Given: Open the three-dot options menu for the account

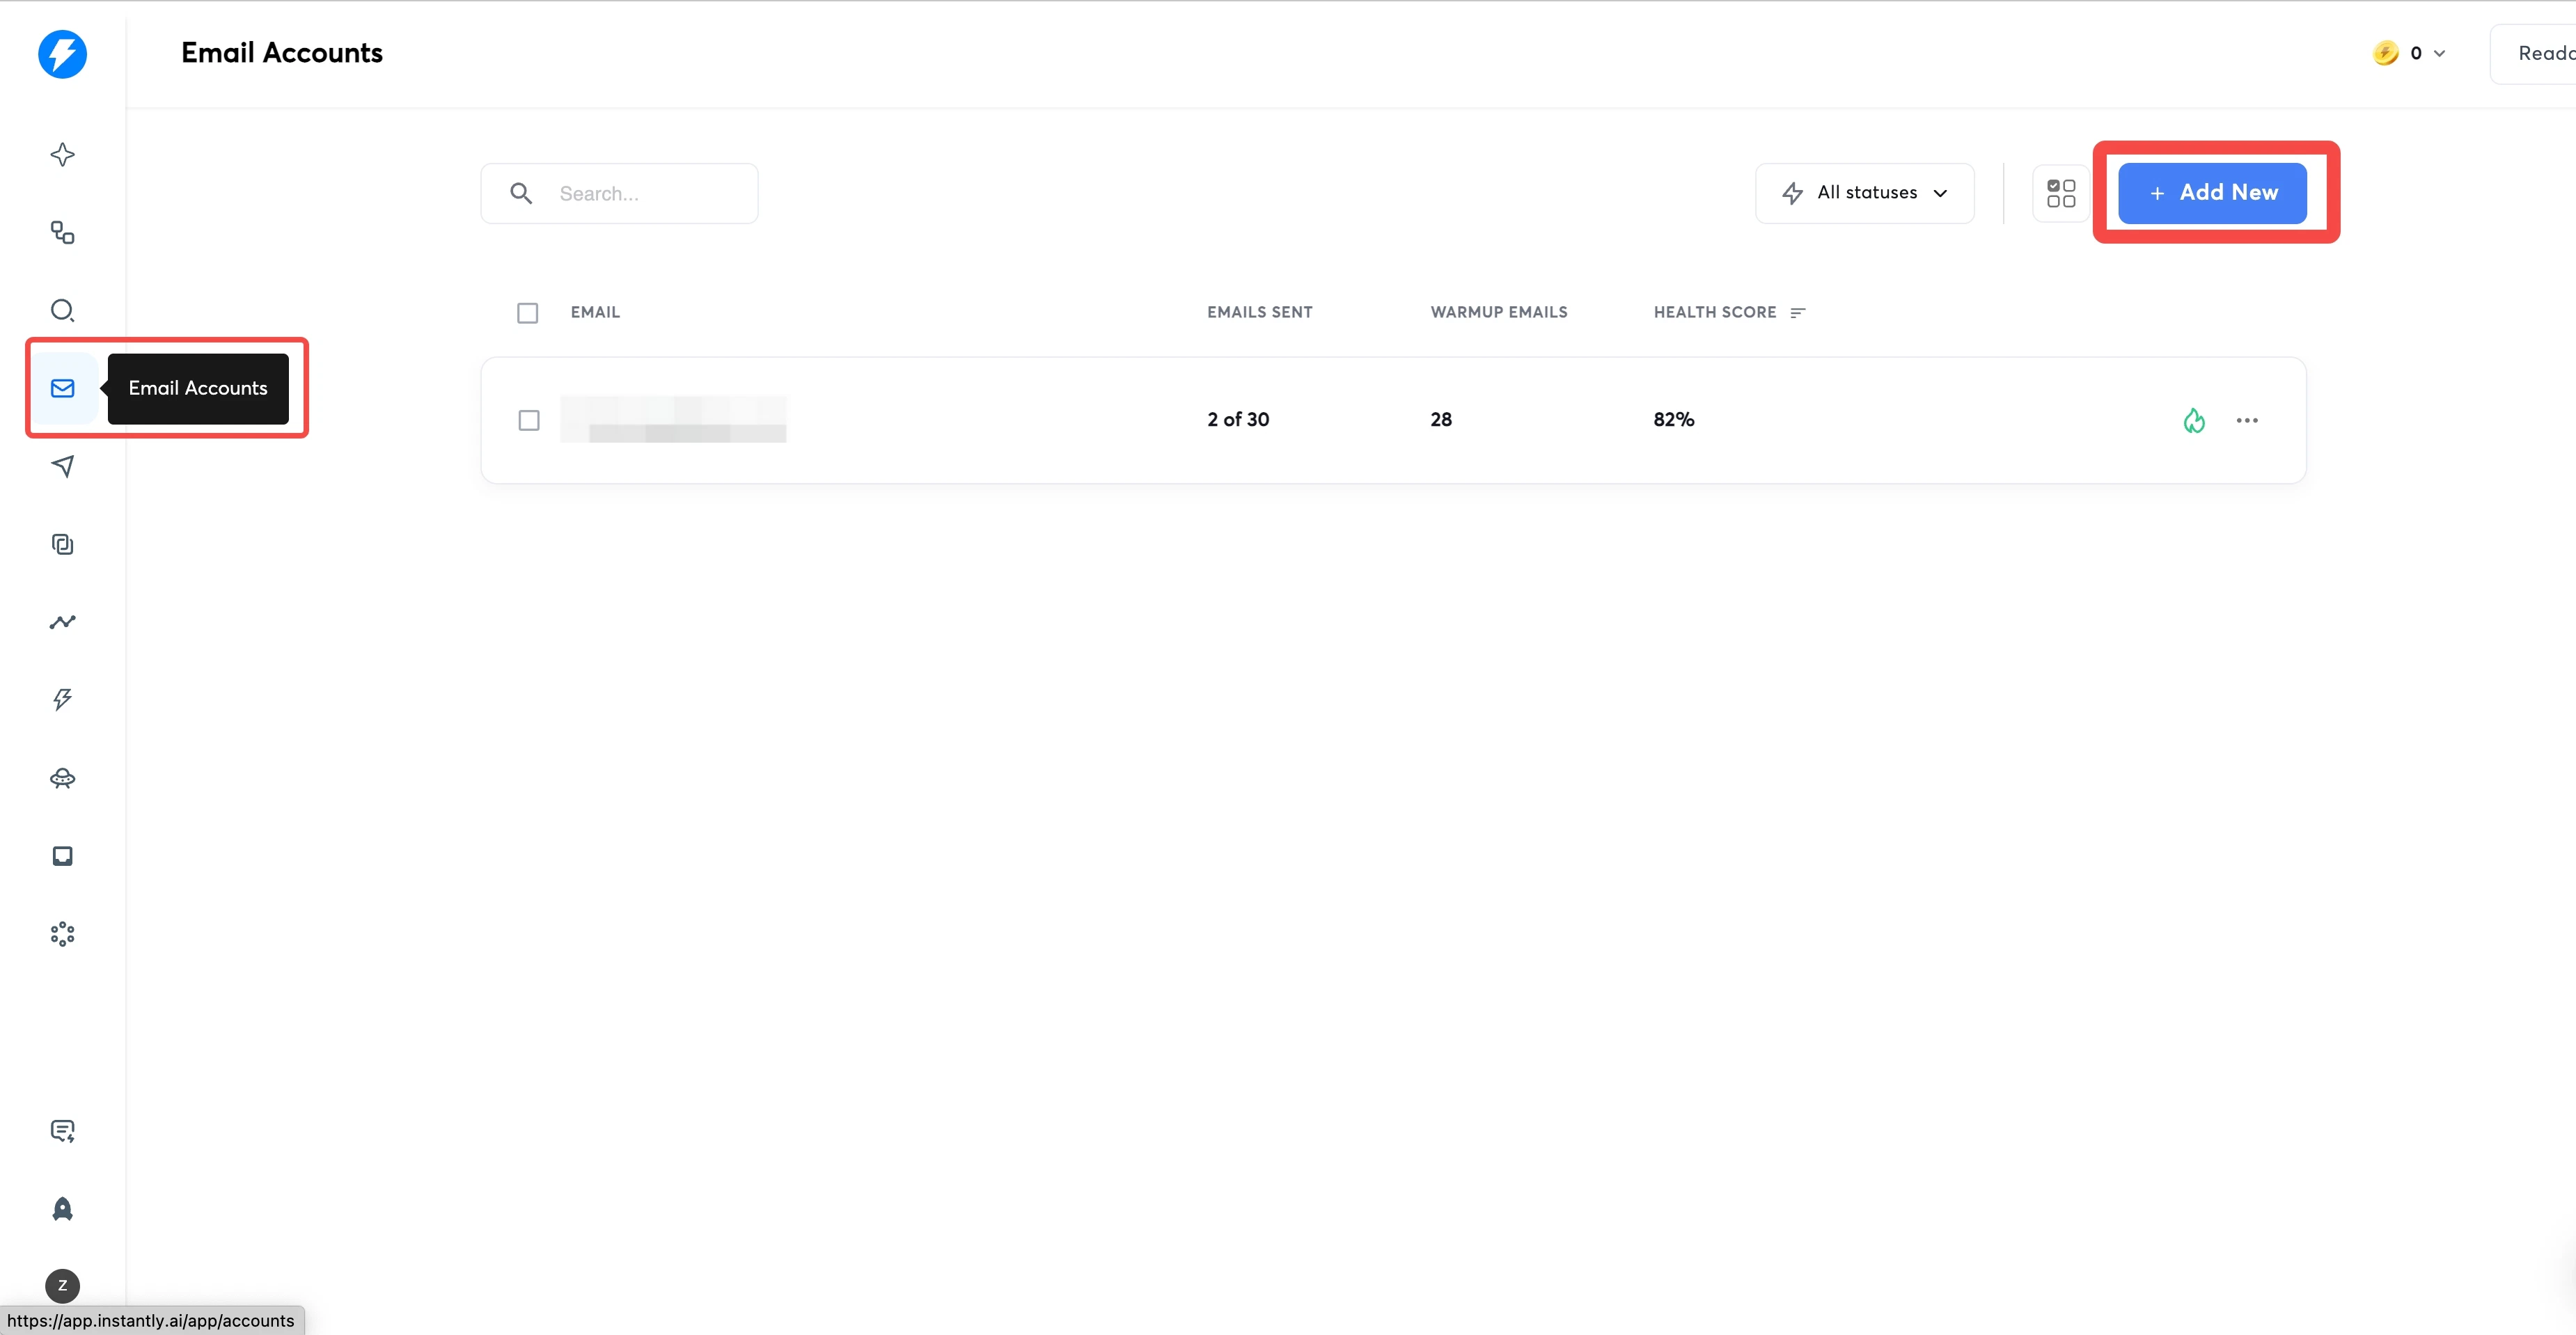Looking at the screenshot, I should pyautogui.click(x=2247, y=420).
